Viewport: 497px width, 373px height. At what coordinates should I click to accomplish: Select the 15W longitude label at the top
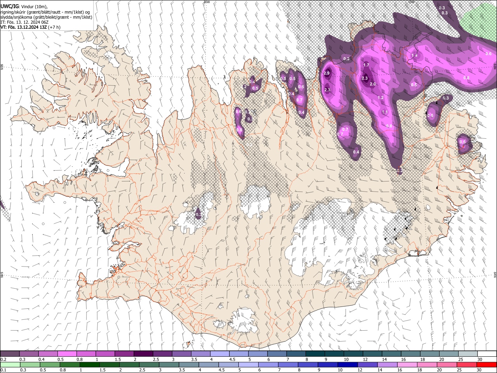tap(411, 2)
